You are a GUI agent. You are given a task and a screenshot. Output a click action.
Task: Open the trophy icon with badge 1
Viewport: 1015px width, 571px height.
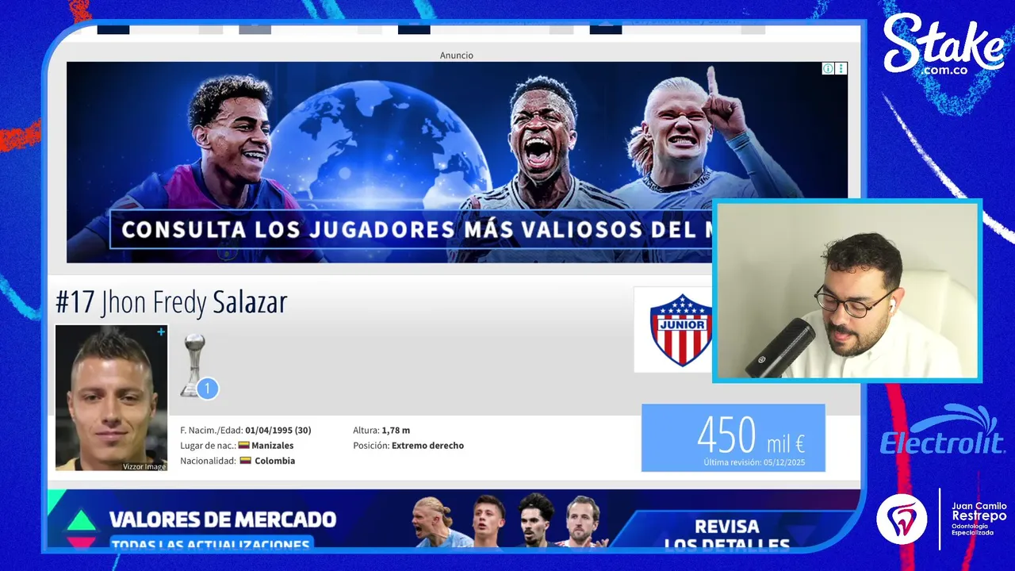tap(197, 366)
